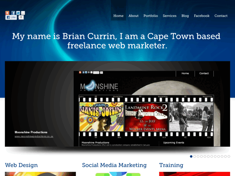This screenshot has height=176, width=235.
Task: Click the Brian Currin headline text
Action: tap(116, 41)
